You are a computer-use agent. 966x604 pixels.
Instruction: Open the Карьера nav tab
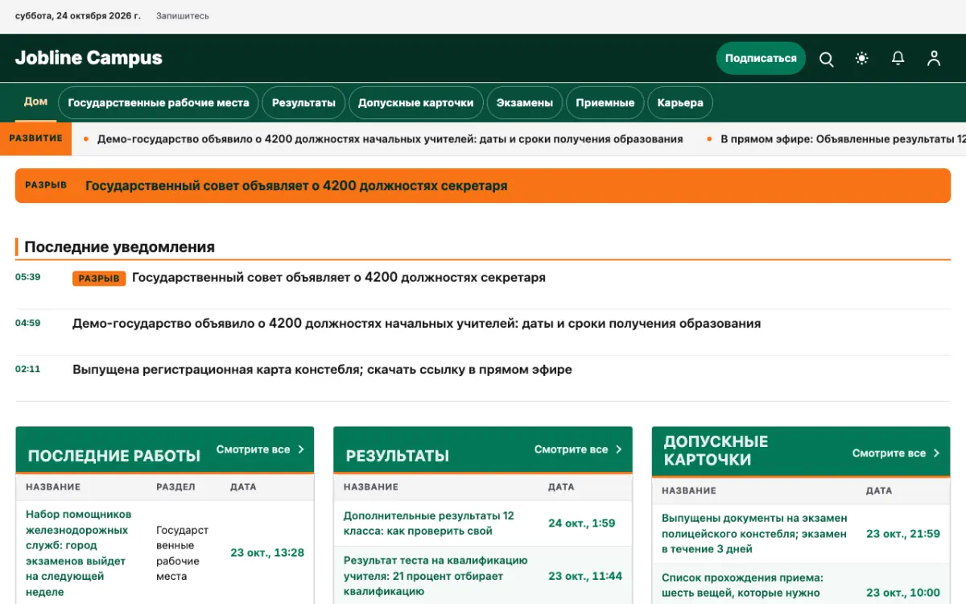(x=680, y=103)
